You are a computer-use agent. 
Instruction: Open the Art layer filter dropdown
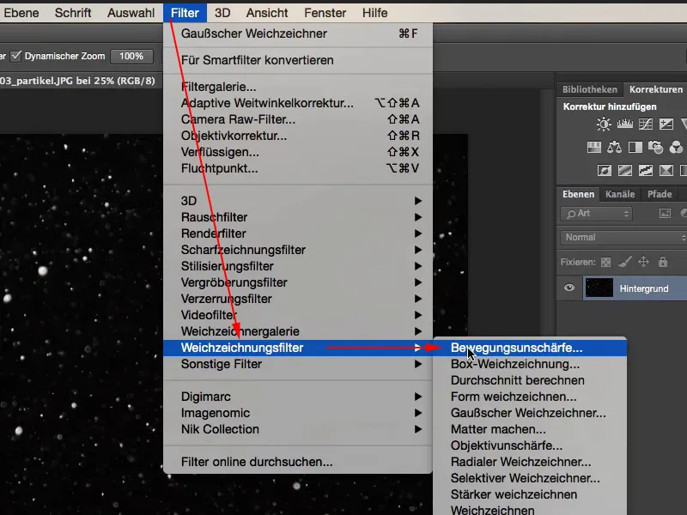tap(596, 214)
